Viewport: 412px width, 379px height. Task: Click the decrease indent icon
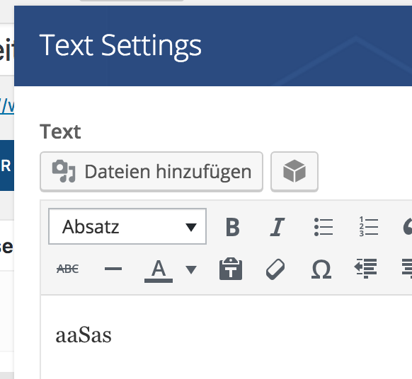366,269
